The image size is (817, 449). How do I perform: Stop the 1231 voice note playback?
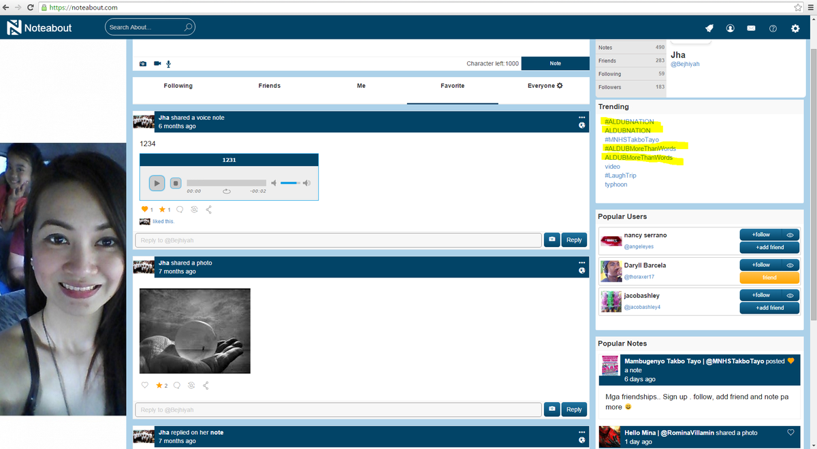(175, 183)
